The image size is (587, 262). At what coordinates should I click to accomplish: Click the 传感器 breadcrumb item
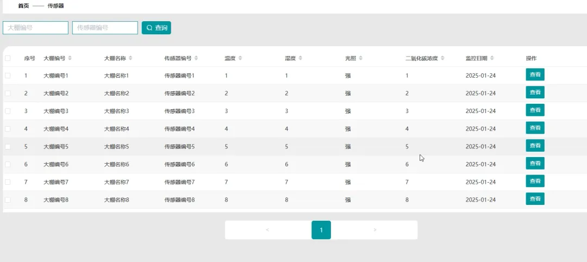[55, 6]
